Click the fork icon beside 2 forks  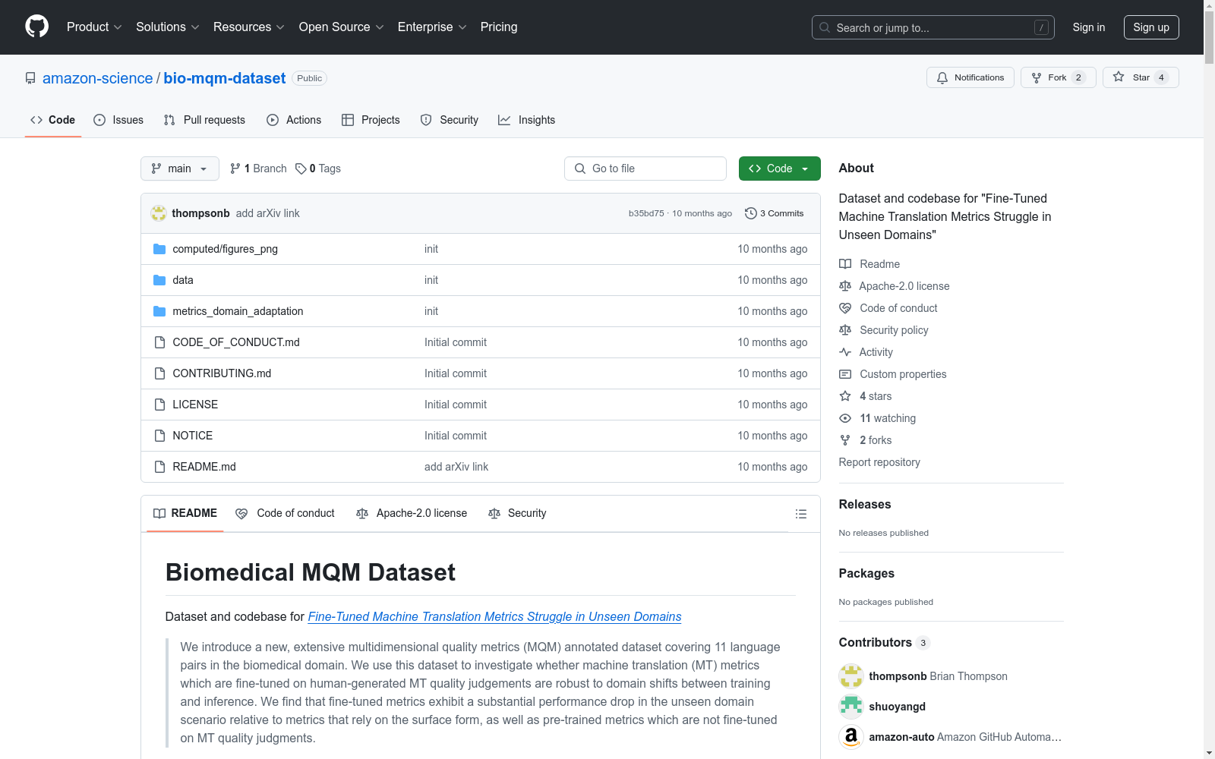845,440
